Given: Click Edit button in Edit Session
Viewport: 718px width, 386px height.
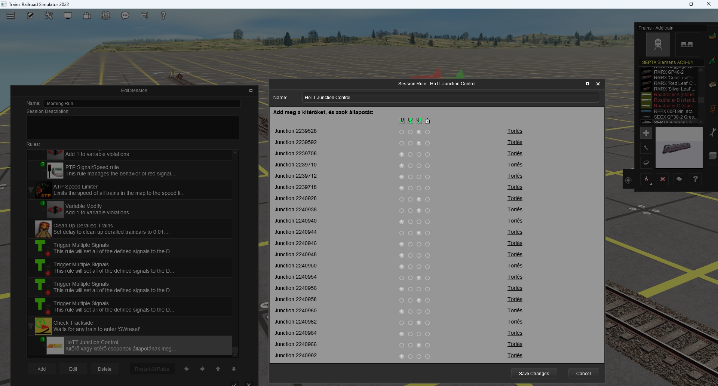Looking at the screenshot, I should [x=73, y=369].
